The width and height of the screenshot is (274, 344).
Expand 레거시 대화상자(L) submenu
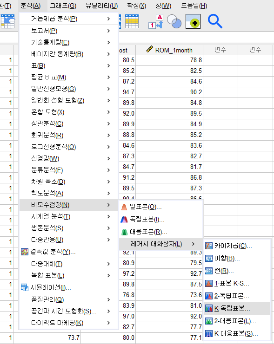(x=160, y=244)
